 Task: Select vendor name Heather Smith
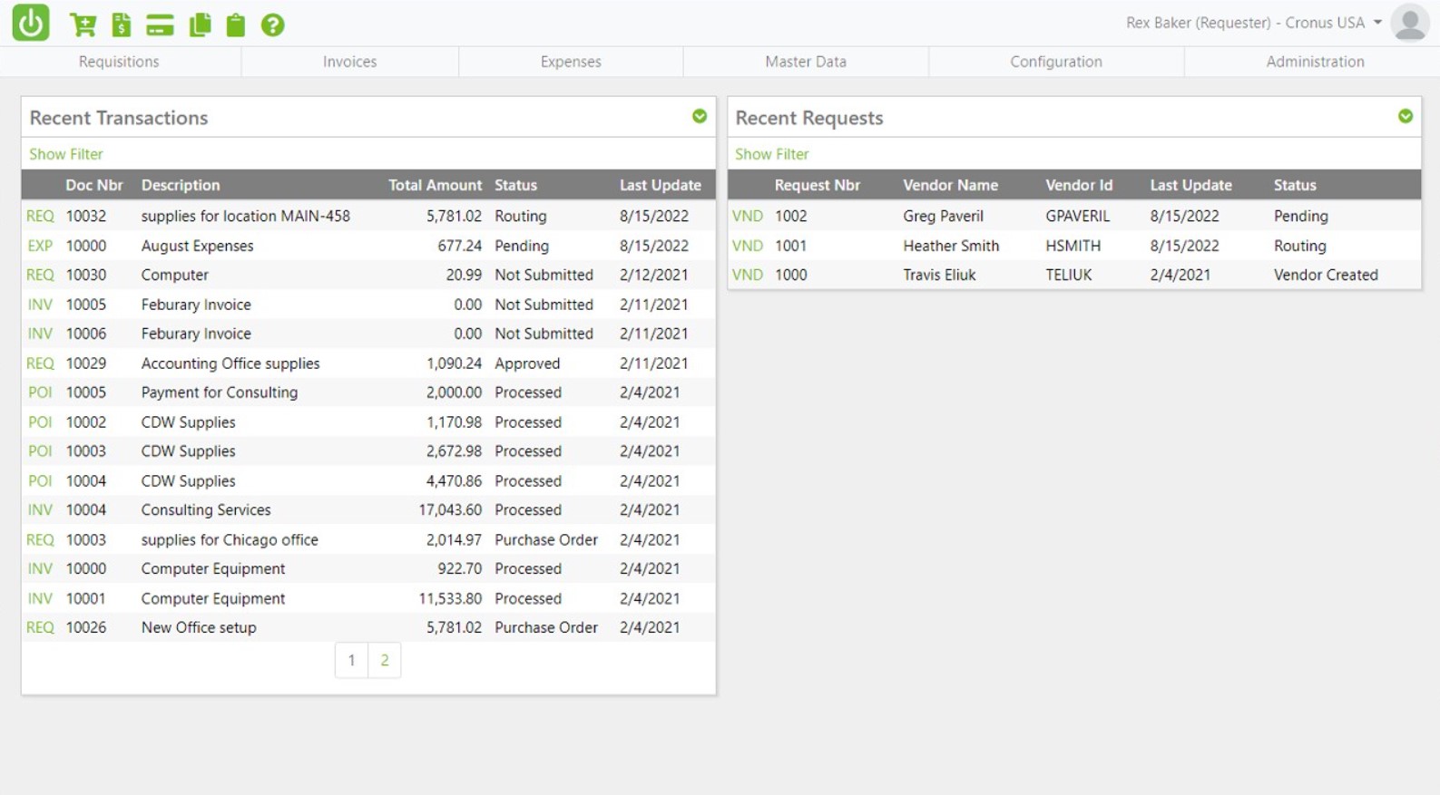tap(951, 246)
